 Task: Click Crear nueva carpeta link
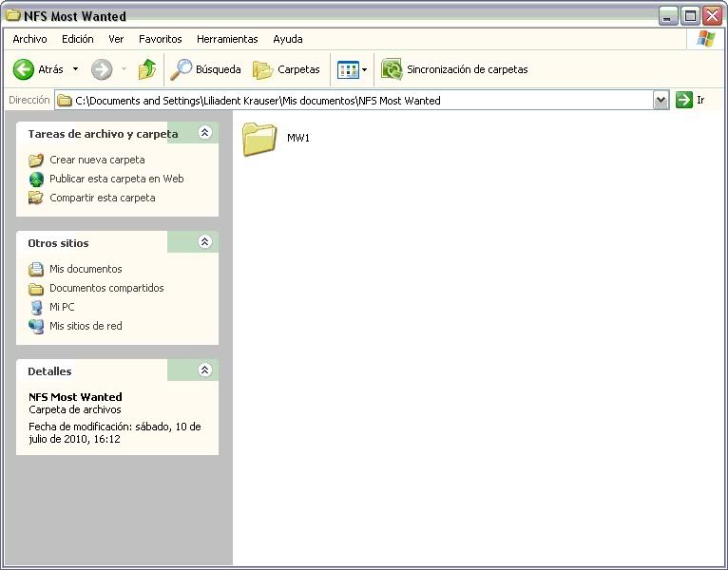[x=97, y=160]
